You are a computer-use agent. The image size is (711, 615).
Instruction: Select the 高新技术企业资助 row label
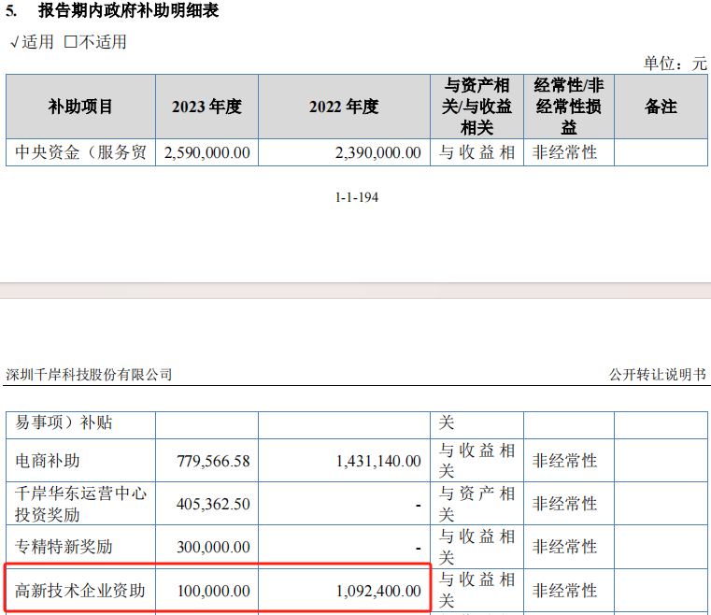click(79, 591)
